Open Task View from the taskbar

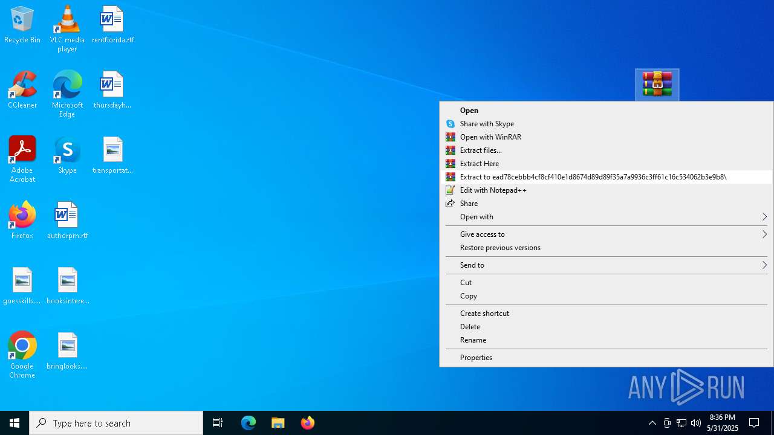coord(218,423)
